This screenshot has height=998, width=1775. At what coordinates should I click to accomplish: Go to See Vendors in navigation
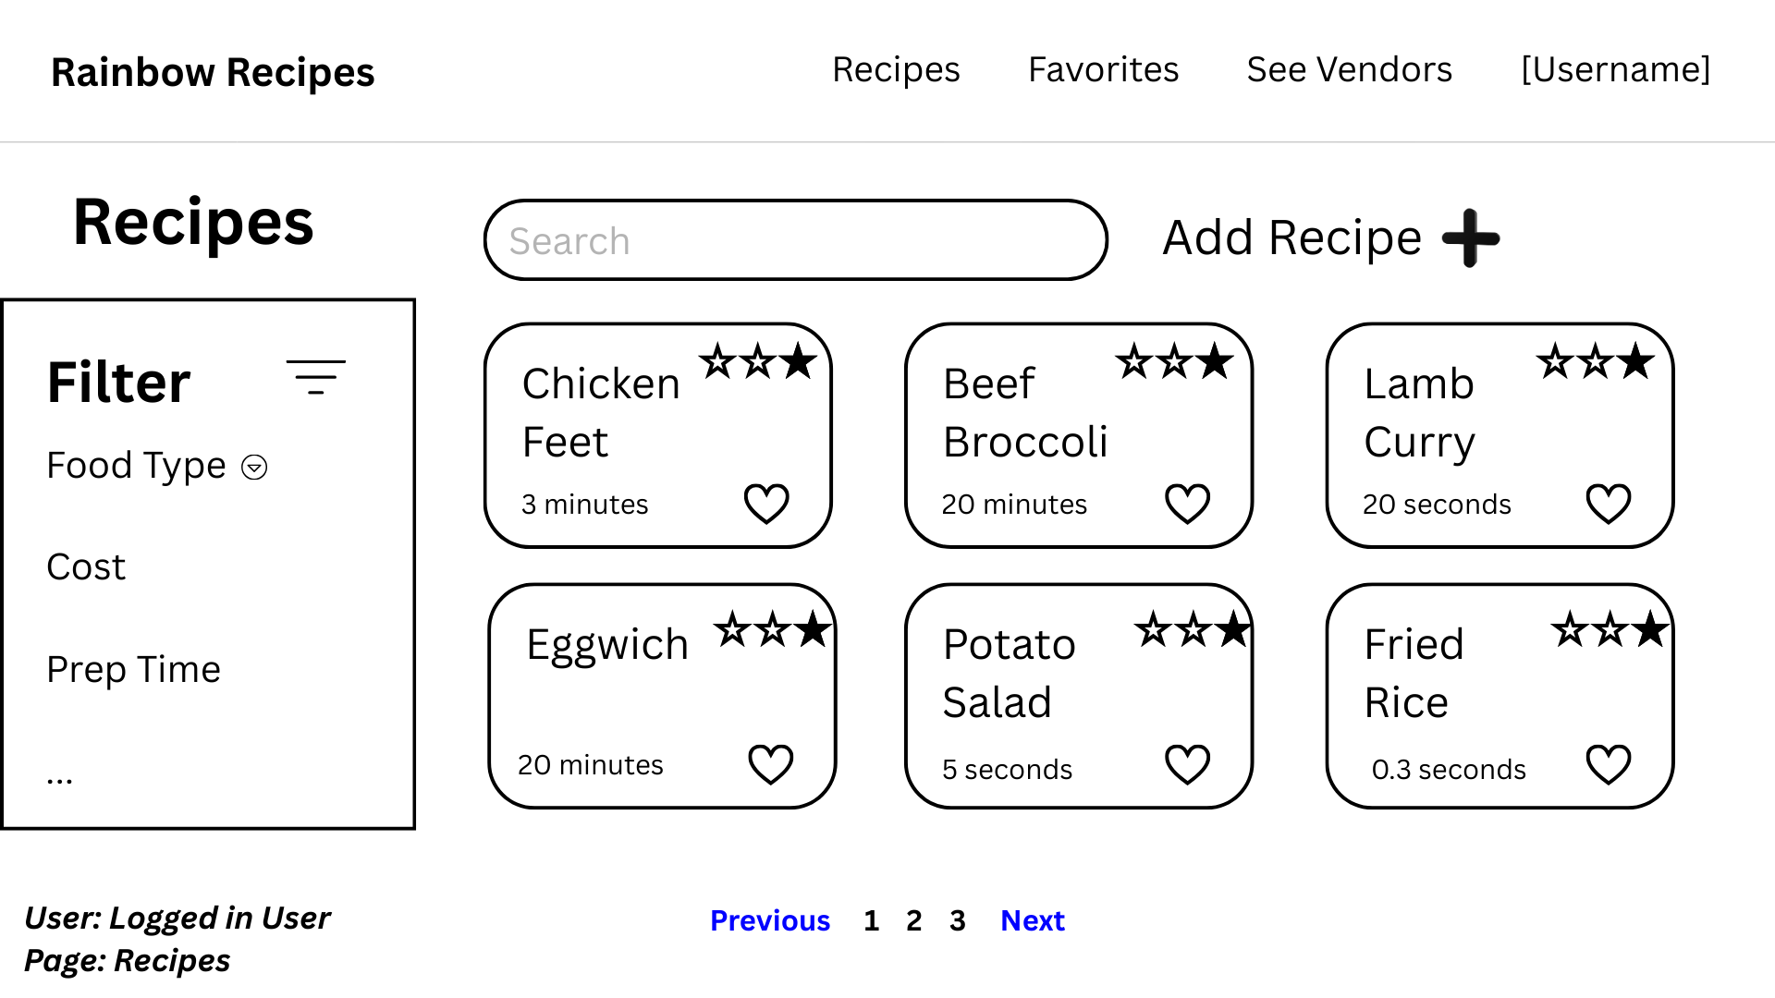(x=1349, y=69)
